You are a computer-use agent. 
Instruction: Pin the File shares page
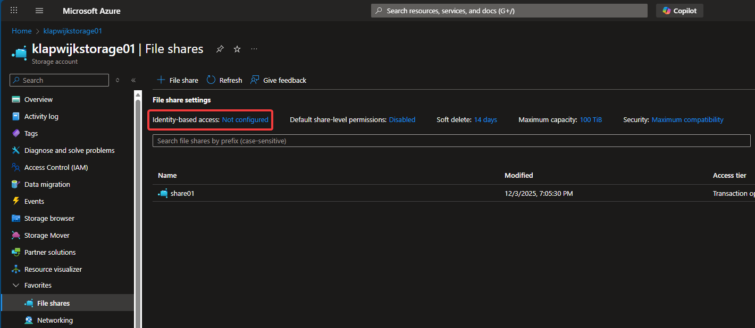click(x=220, y=49)
